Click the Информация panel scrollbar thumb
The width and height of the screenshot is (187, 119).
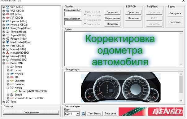point(181,84)
